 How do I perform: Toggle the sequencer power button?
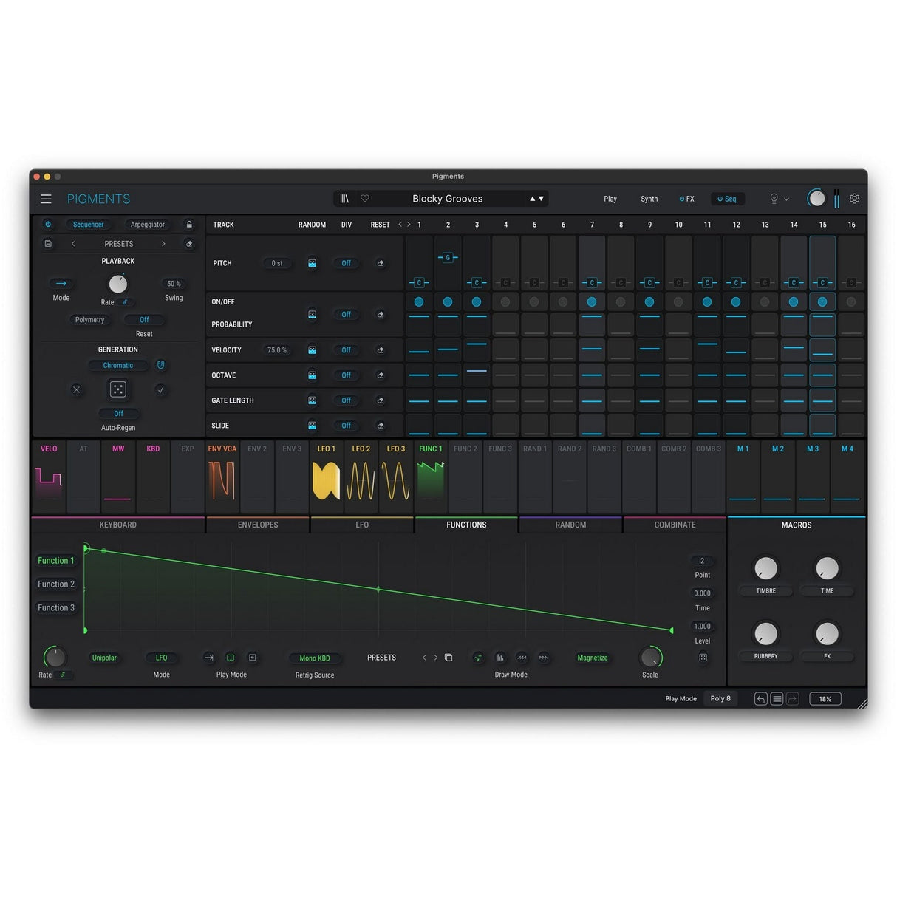click(48, 225)
